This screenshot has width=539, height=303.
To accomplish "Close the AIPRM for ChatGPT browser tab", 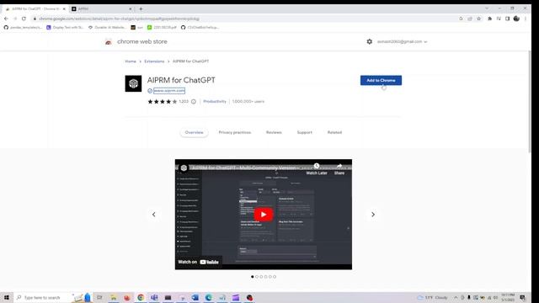I will pos(64,9).
